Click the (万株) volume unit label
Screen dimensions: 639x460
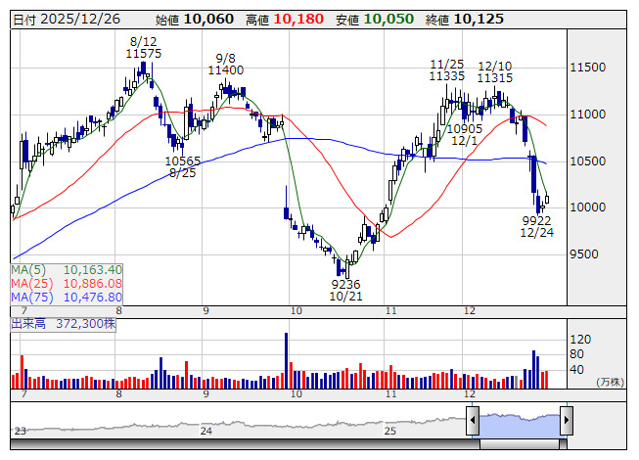coord(610,382)
